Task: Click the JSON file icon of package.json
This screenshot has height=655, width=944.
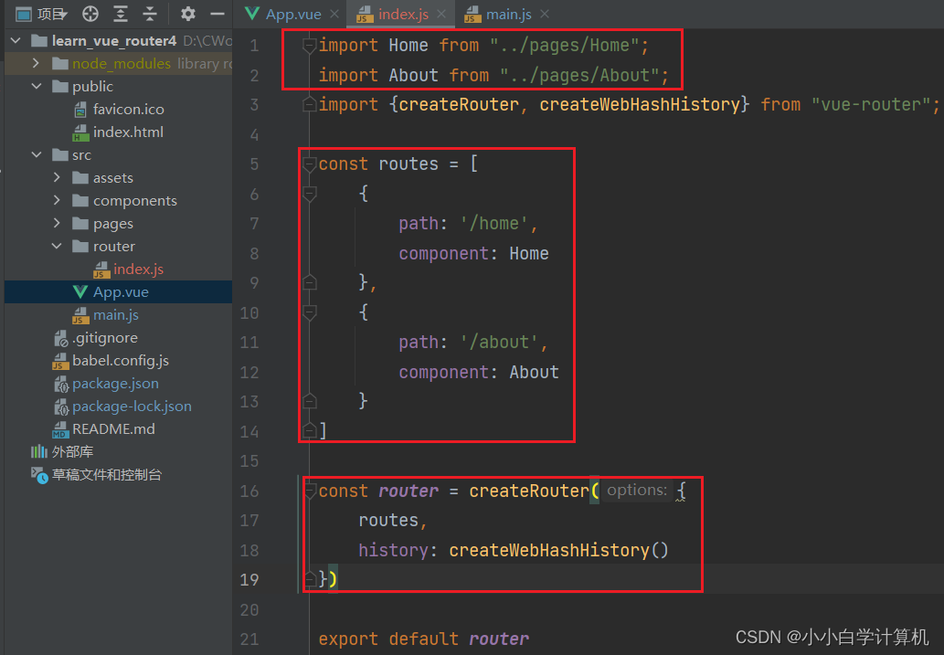Action: (x=61, y=384)
